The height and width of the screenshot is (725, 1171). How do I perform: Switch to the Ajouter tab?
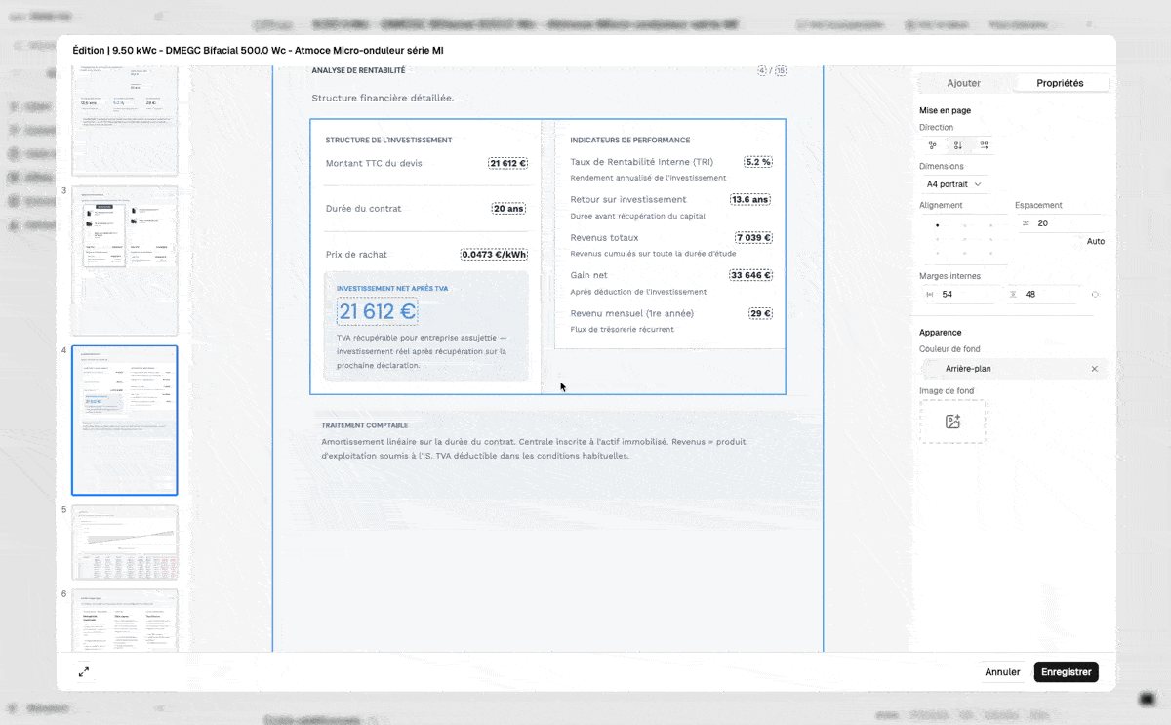point(963,83)
